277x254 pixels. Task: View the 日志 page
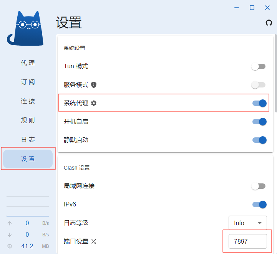[x=28, y=140]
